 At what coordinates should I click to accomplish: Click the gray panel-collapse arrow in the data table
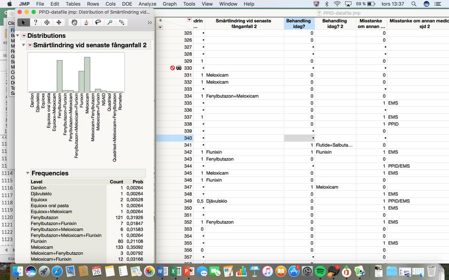tap(160, 20)
